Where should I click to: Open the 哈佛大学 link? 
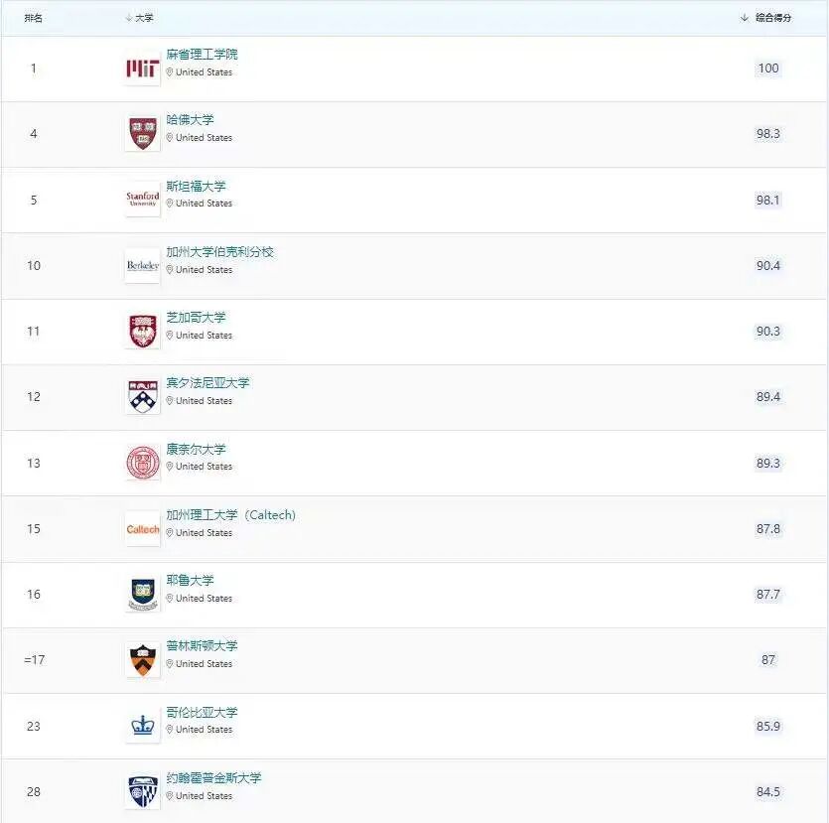[x=190, y=119]
